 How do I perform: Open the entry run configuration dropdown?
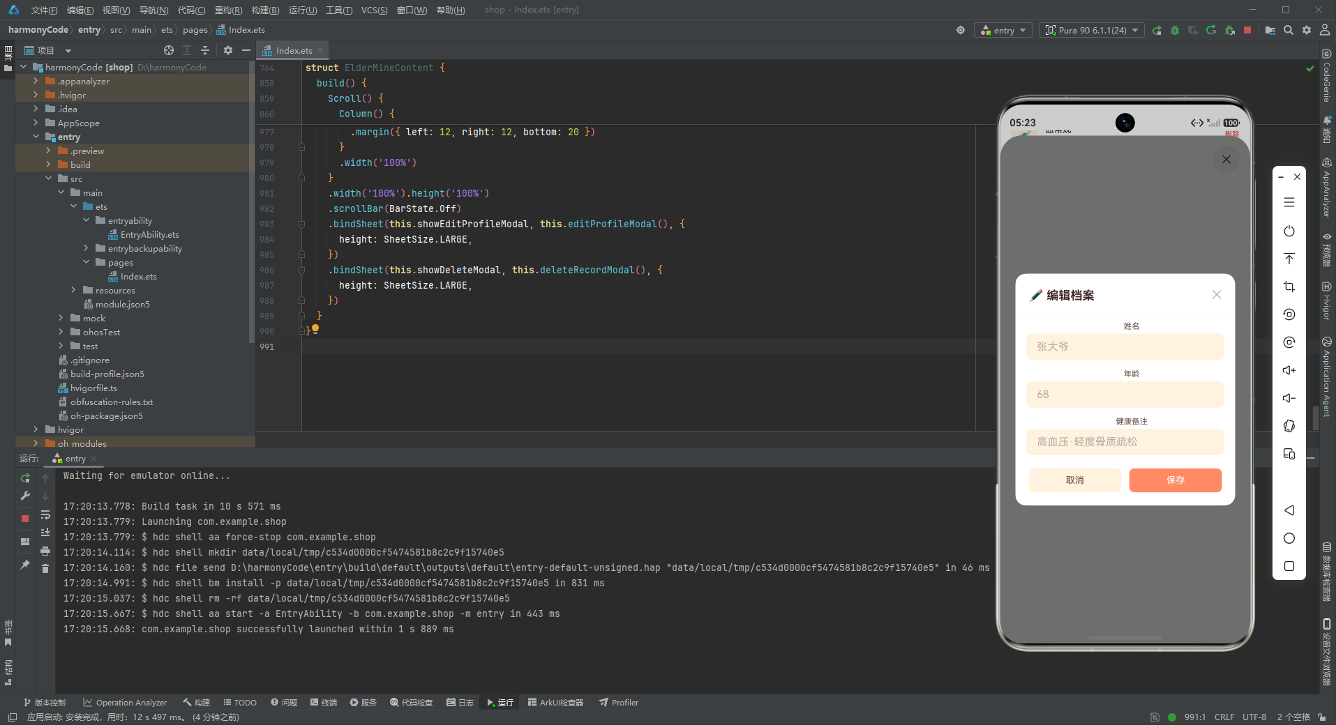pyautogui.click(x=1003, y=30)
